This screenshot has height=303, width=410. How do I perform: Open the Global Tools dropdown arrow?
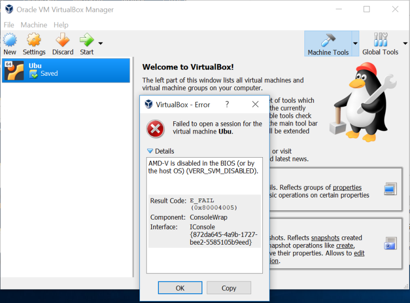(x=405, y=44)
